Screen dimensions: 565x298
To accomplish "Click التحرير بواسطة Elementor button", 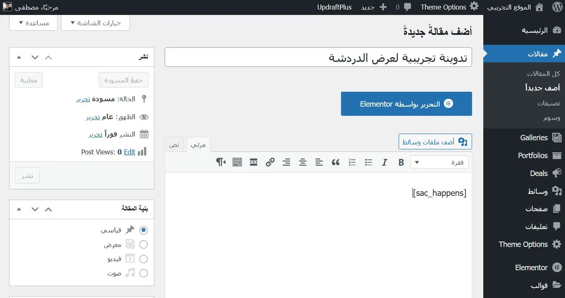I will click(406, 104).
